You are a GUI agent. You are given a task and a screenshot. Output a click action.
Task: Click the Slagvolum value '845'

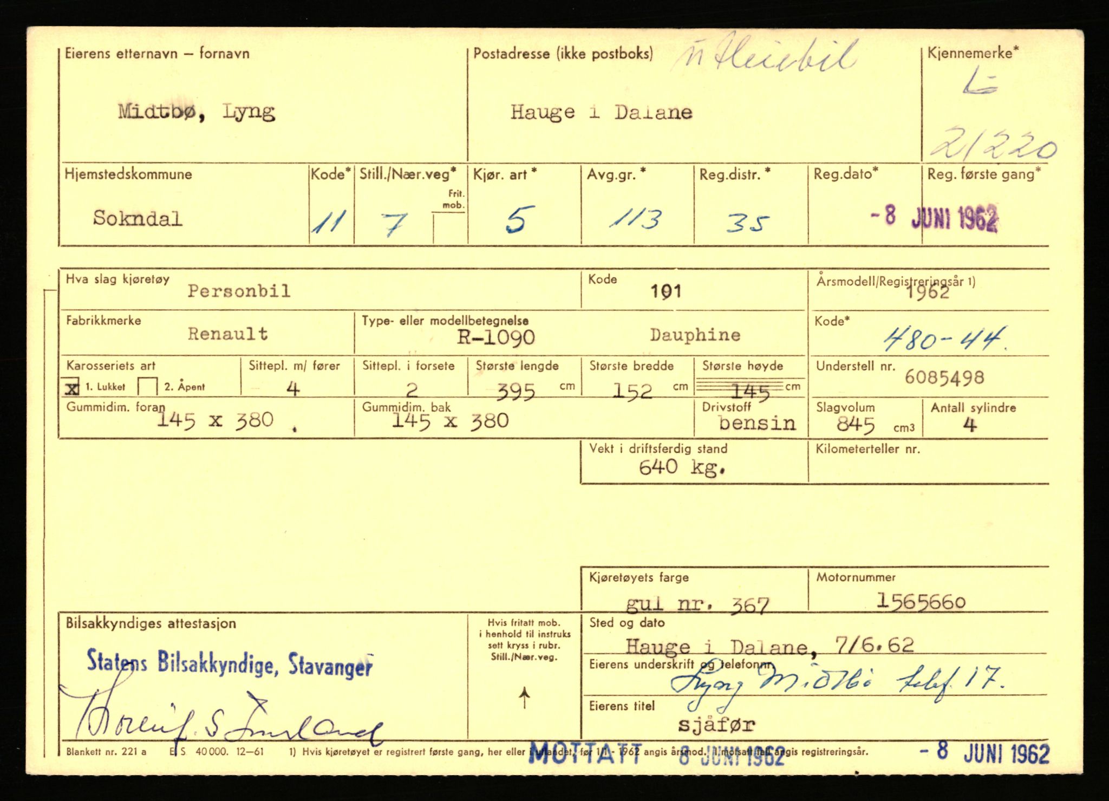[x=856, y=425]
